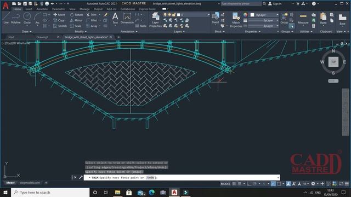This screenshot has width=351, height=197.
Task: Select the Dimension tool
Action: [127, 18]
